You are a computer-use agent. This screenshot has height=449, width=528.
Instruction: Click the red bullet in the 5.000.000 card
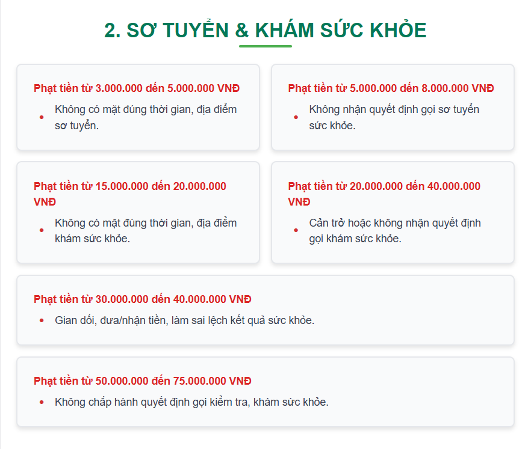click(x=296, y=117)
